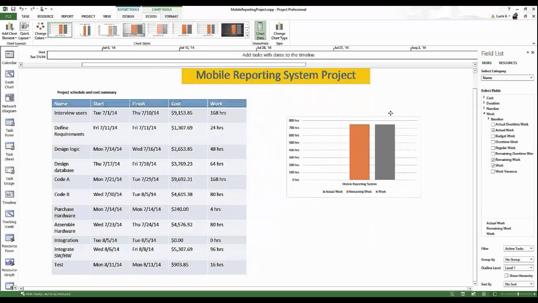538x303 pixels.
Task: Open the Change Colors palette
Action: pos(40,31)
